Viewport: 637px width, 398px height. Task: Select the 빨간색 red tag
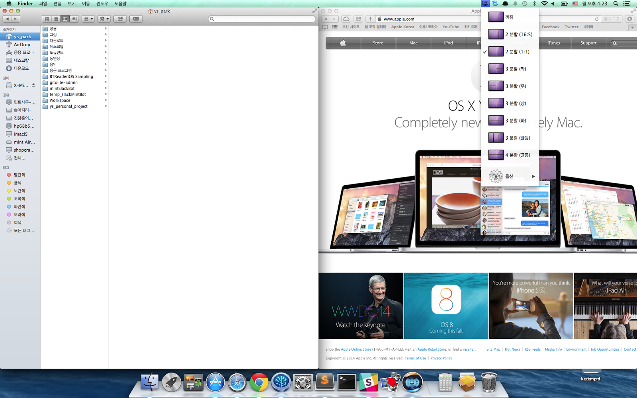[19, 175]
